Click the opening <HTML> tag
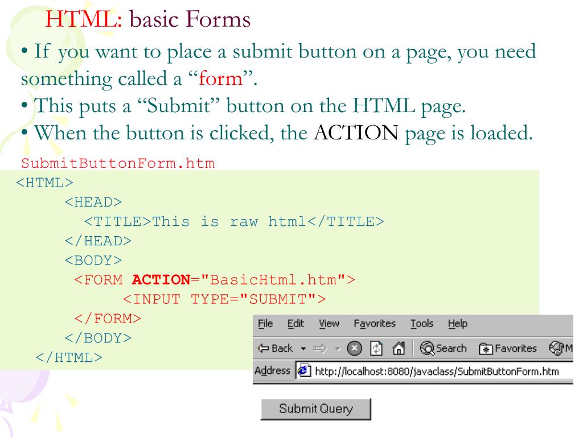583x437 pixels. [45, 183]
